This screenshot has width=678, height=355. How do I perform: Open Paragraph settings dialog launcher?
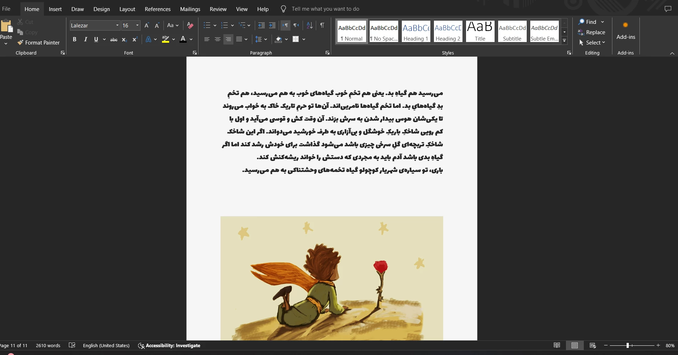pyautogui.click(x=328, y=53)
